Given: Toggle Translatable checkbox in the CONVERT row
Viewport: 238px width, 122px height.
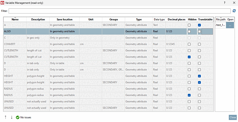Looking at the screenshot, I should coord(200,44).
